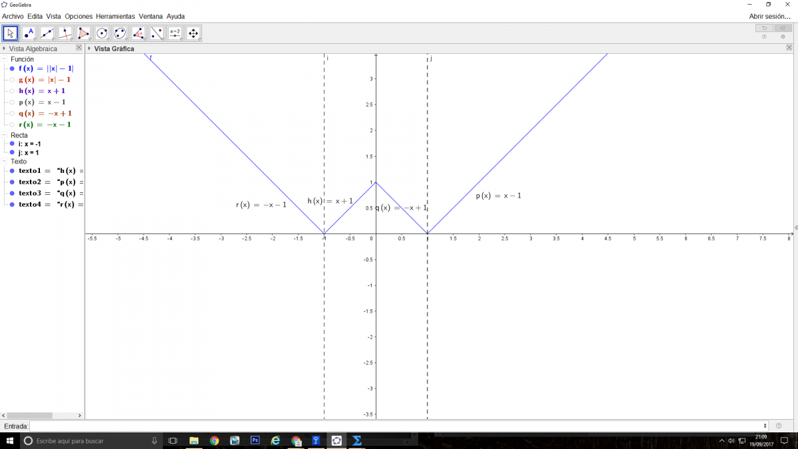Select the Angle tool
Screen dimensions: 798x449
click(x=138, y=33)
